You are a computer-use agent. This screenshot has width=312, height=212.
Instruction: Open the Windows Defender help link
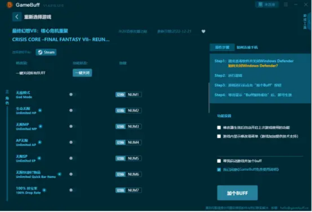253,66
